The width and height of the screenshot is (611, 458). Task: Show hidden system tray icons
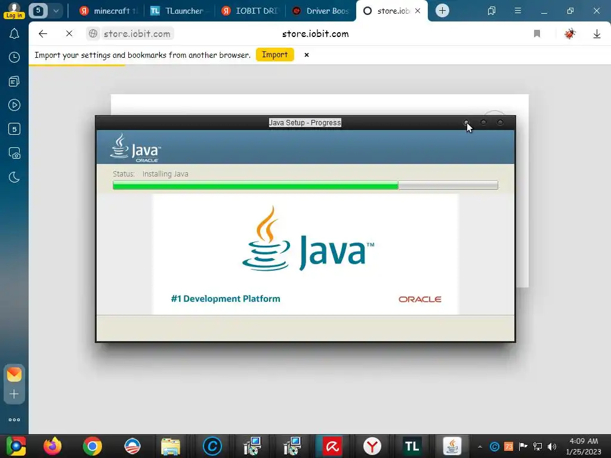click(x=480, y=447)
